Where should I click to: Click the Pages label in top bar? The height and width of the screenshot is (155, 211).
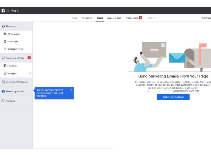point(15,11)
